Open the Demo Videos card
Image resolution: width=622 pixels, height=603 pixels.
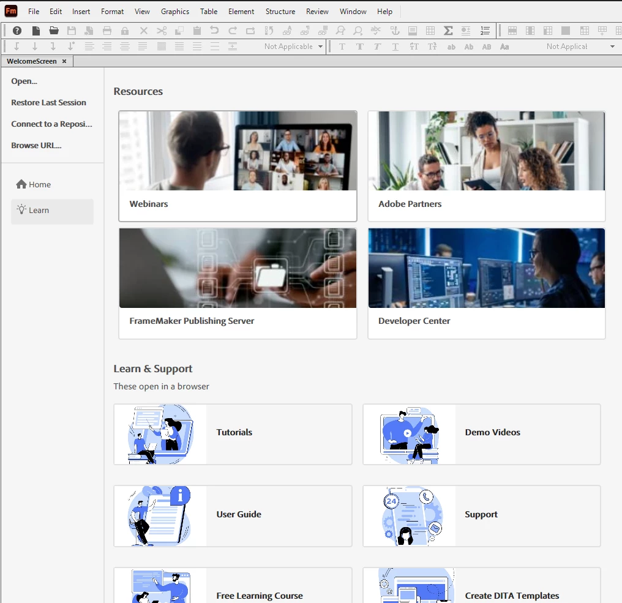click(482, 434)
